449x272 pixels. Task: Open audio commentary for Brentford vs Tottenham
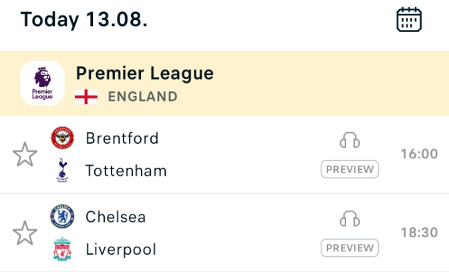point(349,140)
